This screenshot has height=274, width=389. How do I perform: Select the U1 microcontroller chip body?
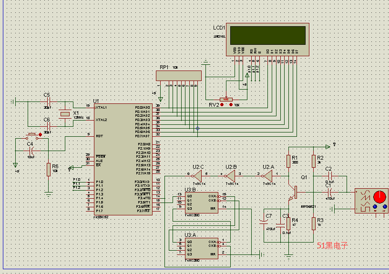(x=123, y=159)
